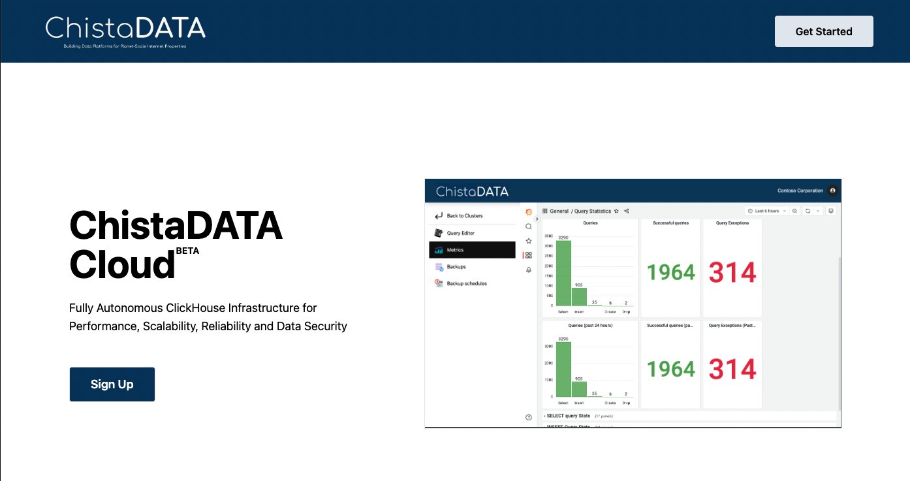This screenshot has height=481, width=910.
Task: Click the Dashboards four-squares icon in the Grafana sidebar
Action: 529,255
